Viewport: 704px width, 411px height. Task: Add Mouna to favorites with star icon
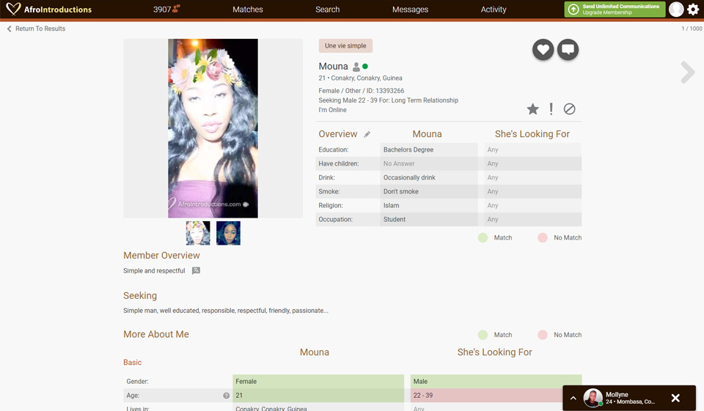point(532,109)
